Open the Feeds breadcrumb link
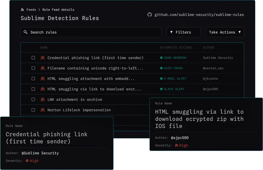Screen dimensions: 263x170 31,10
